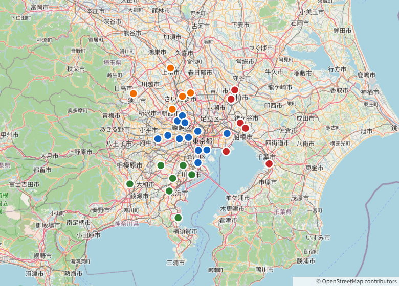Screen dimensions: 399x286
Task: Select the green marker just above 横須賀市
Action: tap(178, 218)
